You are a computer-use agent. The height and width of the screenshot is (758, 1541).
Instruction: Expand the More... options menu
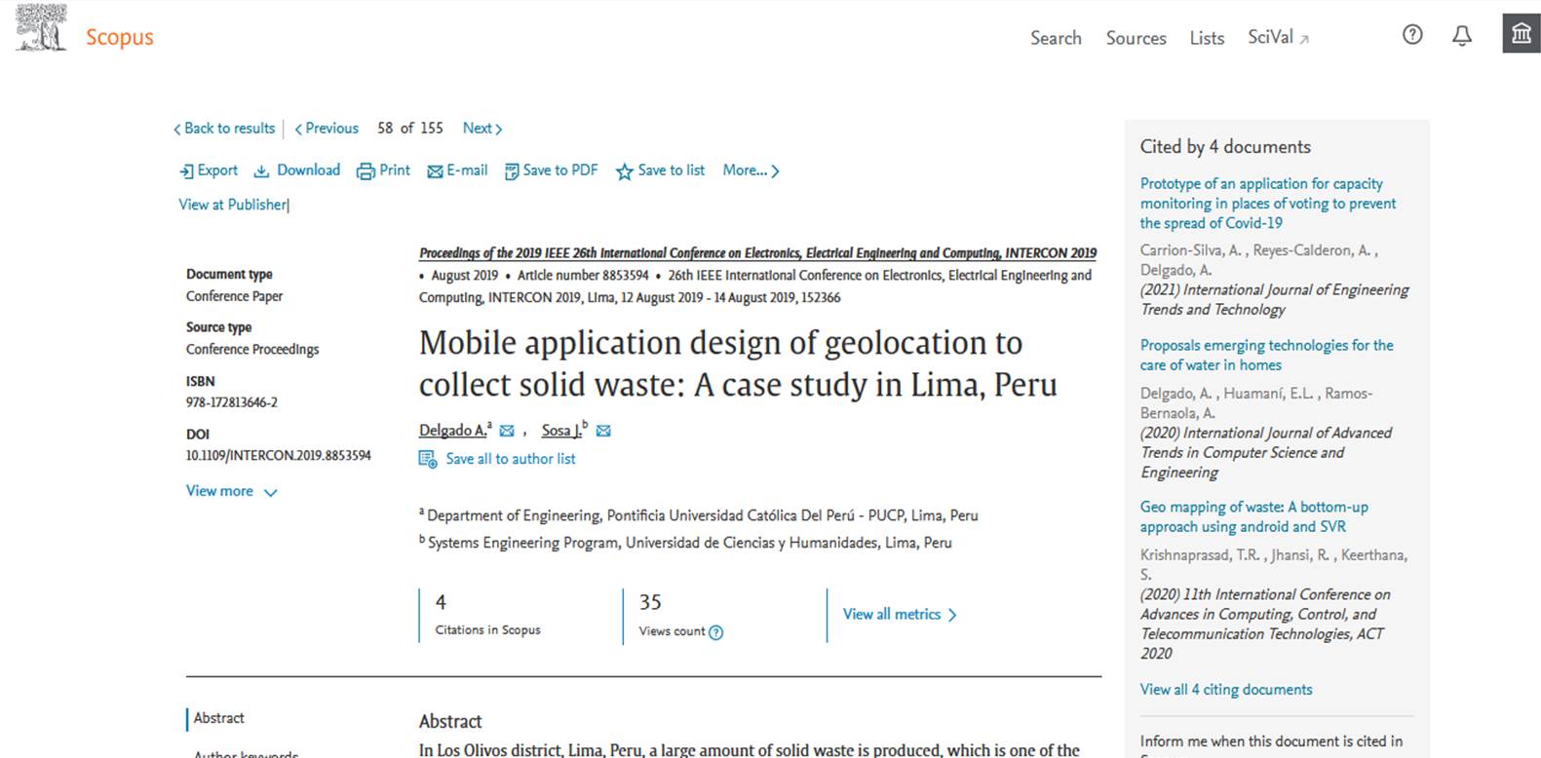tap(751, 171)
